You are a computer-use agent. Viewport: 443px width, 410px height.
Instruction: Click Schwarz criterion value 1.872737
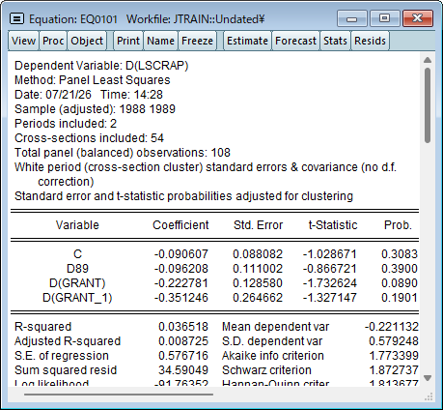pyautogui.click(x=394, y=370)
